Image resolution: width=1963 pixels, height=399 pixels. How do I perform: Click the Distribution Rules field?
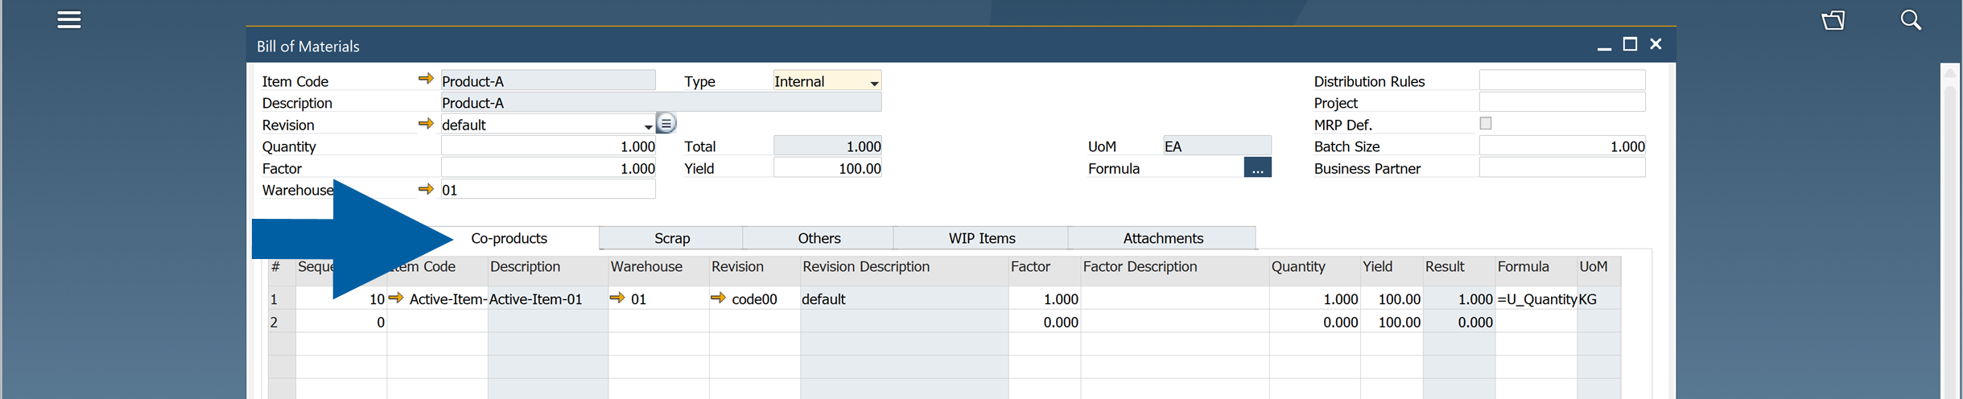(x=1562, y=80)
